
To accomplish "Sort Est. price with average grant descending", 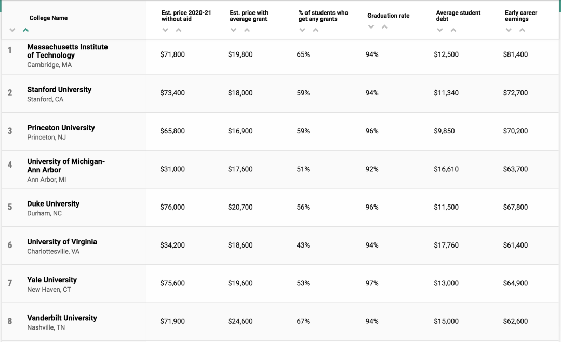I will click(x=234, y=30).
